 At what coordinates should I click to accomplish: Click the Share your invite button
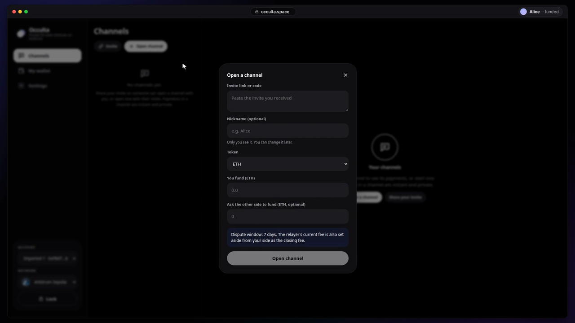click(405, 197)
